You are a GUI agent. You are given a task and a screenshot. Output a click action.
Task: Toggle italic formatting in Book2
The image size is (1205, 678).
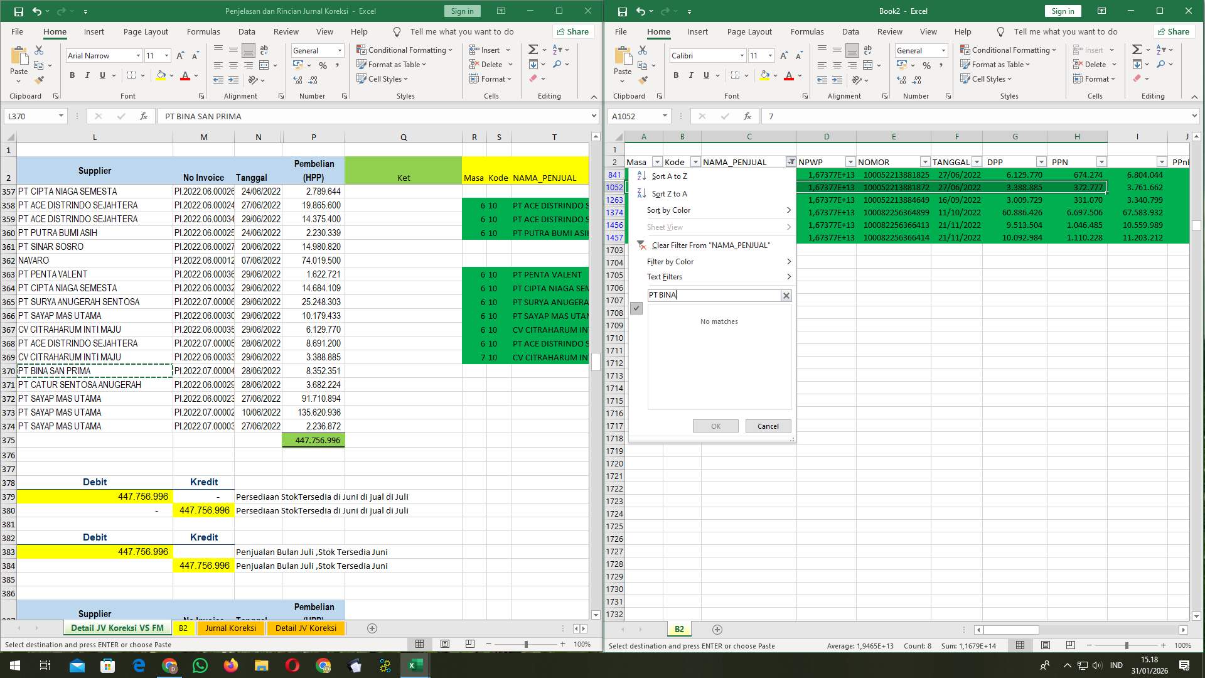click(691, 75)
